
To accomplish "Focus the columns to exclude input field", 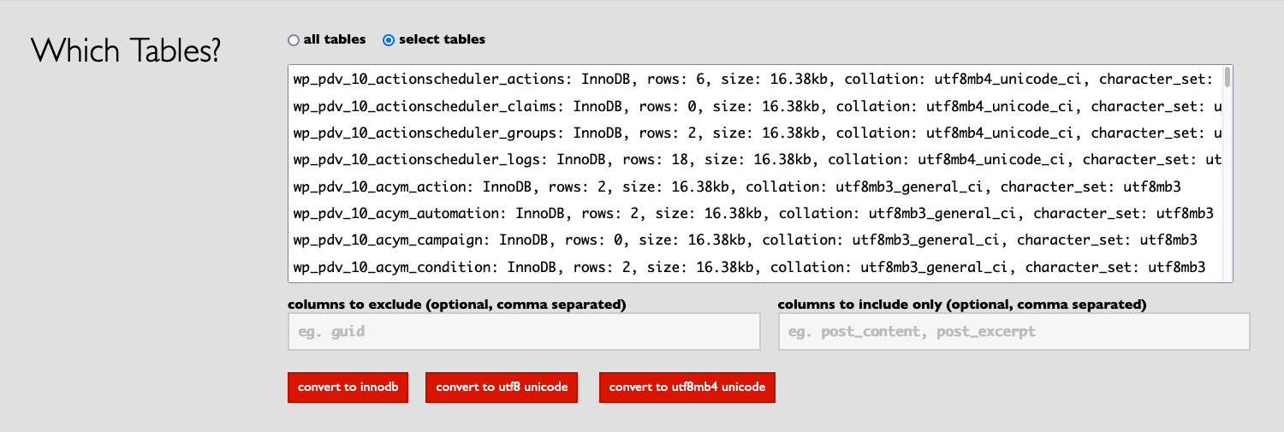I will (524, 331).
